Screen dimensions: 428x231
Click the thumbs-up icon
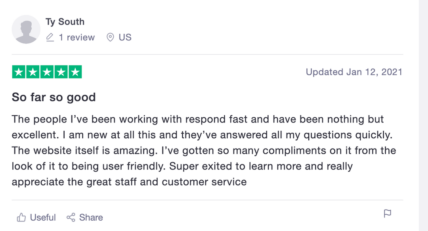(x=21, y=218)
